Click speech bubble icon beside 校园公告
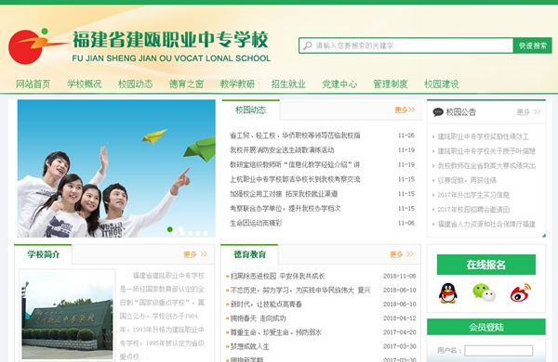 click(x=438, y=112)
